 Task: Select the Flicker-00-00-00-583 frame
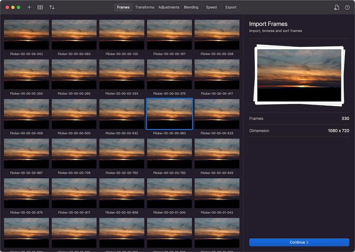170,114
